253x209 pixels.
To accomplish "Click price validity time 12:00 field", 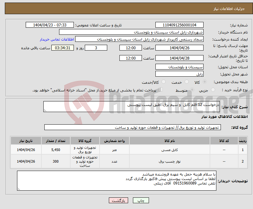I will coord(131,58).
